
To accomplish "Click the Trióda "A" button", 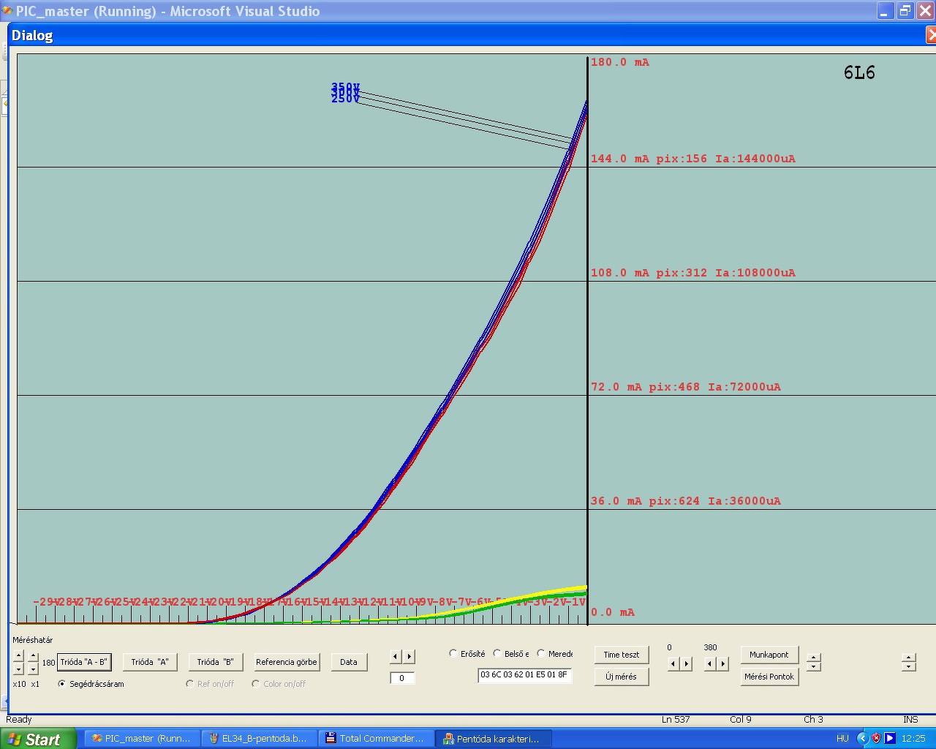I will click(150, 662).
